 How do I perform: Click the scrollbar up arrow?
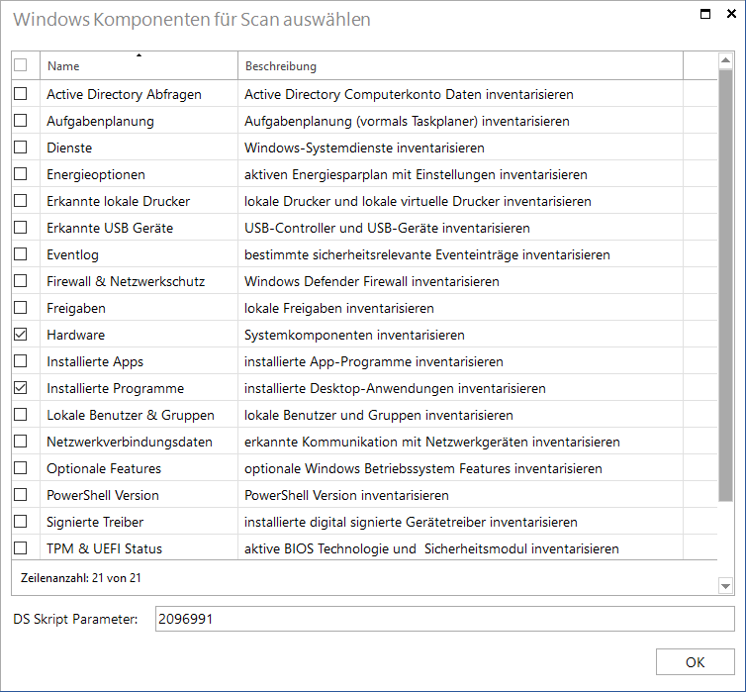pyautogui.click(x=725, y=60)
